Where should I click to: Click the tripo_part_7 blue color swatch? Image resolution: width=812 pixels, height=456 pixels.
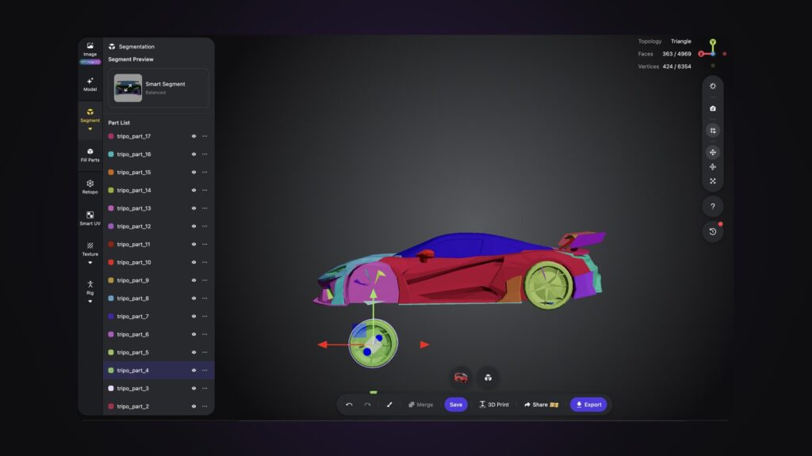pyautogui.click(x=111, y=317)
